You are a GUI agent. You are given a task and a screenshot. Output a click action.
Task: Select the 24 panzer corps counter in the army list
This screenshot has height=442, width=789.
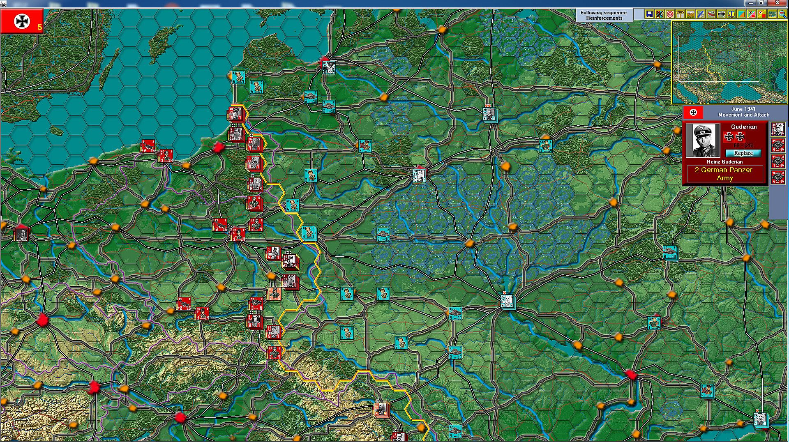click(x=778, y=145)
